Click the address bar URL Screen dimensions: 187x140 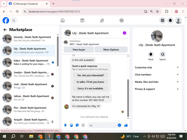[54, 12]
